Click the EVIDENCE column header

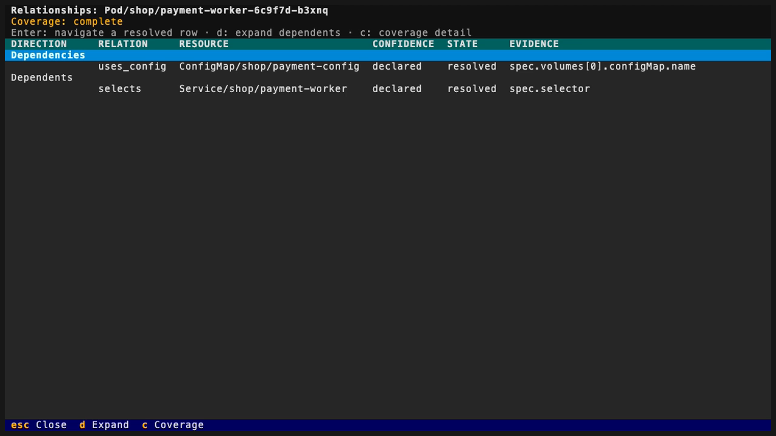(x=534, y=44)
